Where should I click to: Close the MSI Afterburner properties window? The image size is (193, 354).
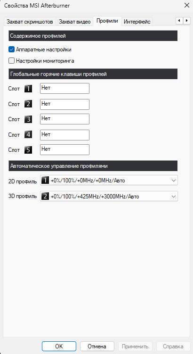coord(187,5)
